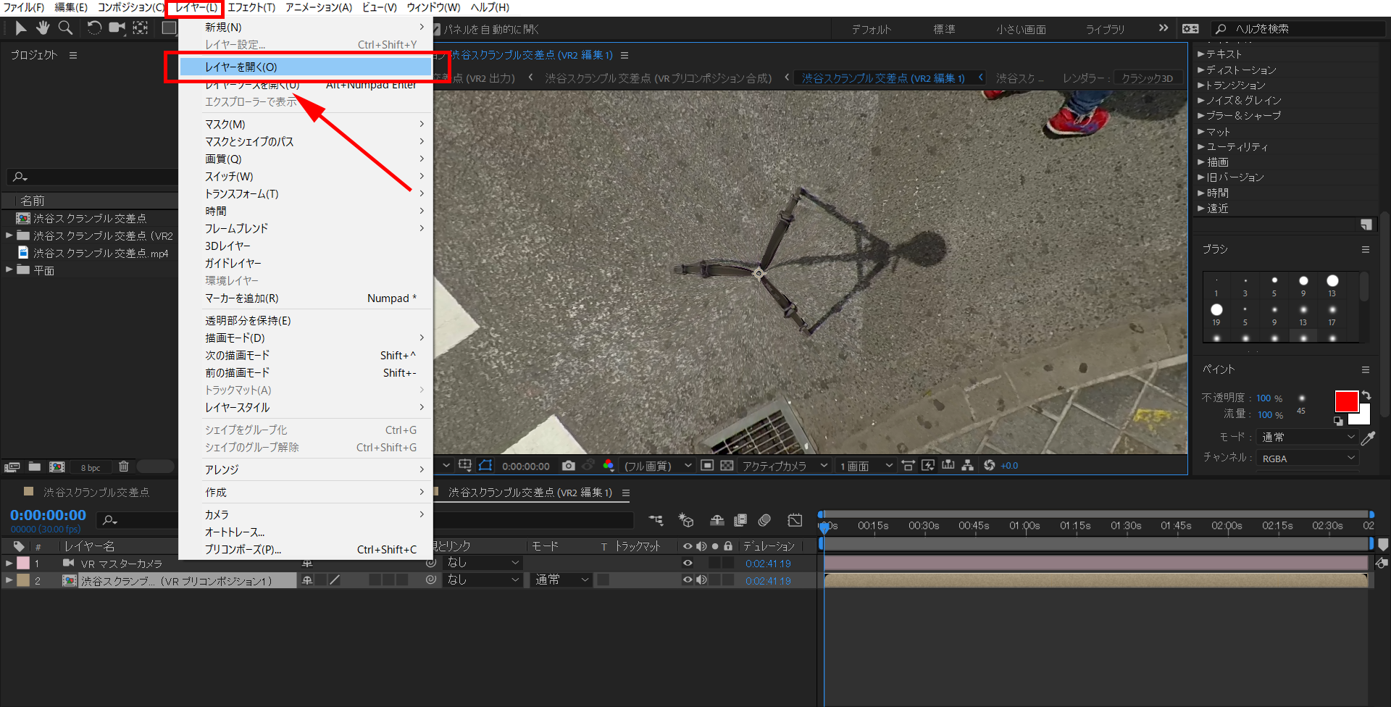The width and height of the screenshot is (1391, 707).
Task: Switch to the 標準 workspace
Action: (x=944, y=29)
